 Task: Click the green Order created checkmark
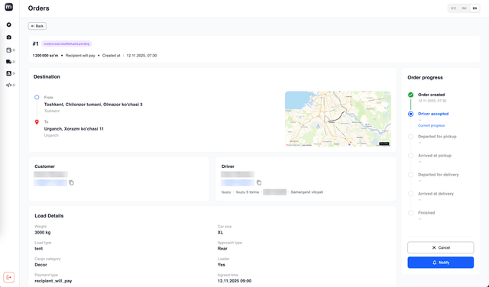click(411, 95)
